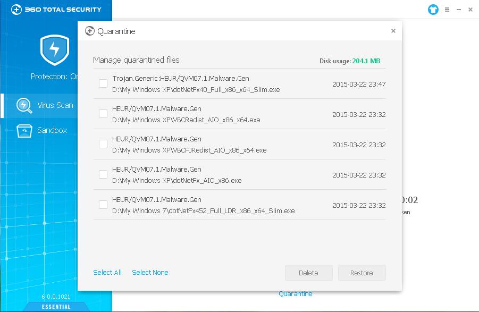Screen dimensions: 479x312
Task: Click the 360 Total Security logo icon
Action: [x=16, y=10]
